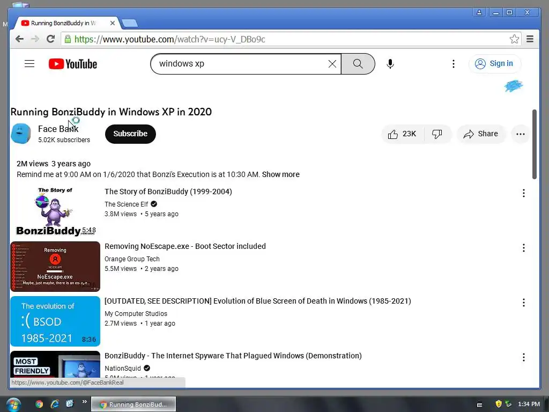Bookmark page with star icon
The height and width of the screenshot is (412, 549).
[x=514, y=39]
